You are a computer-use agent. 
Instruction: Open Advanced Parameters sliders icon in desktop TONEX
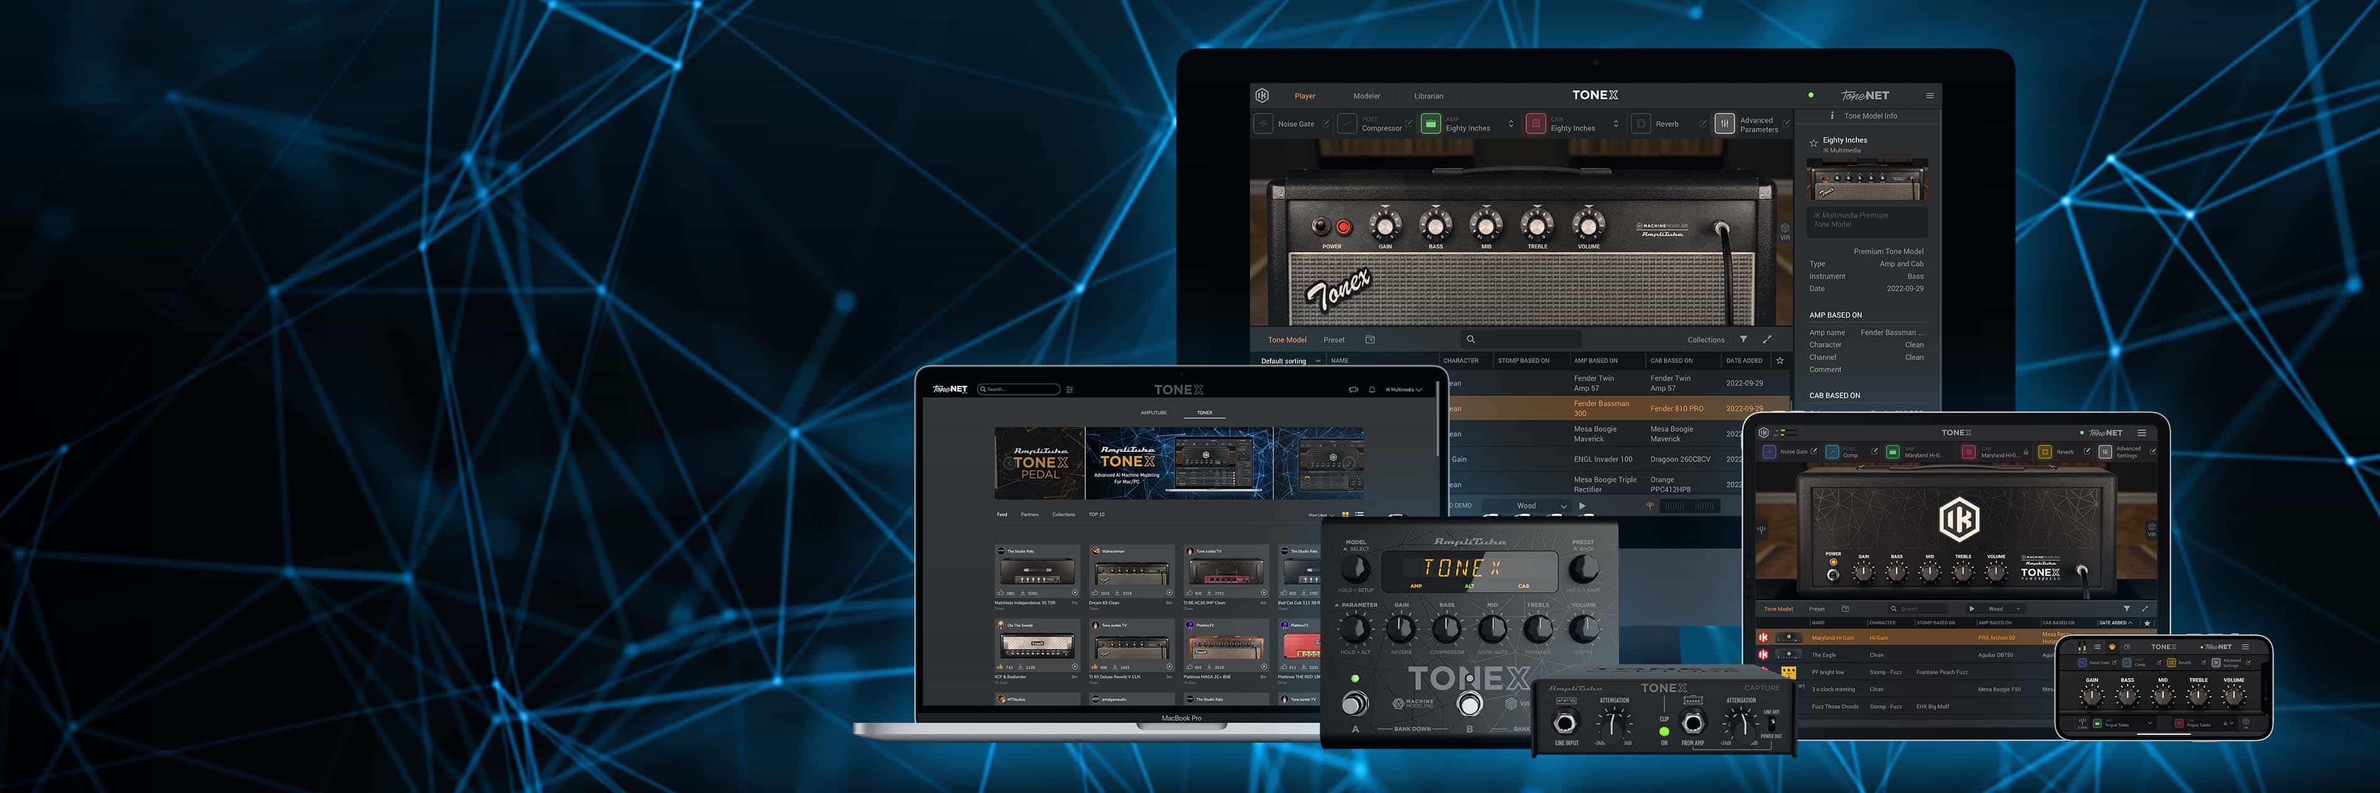(1724, 124)
